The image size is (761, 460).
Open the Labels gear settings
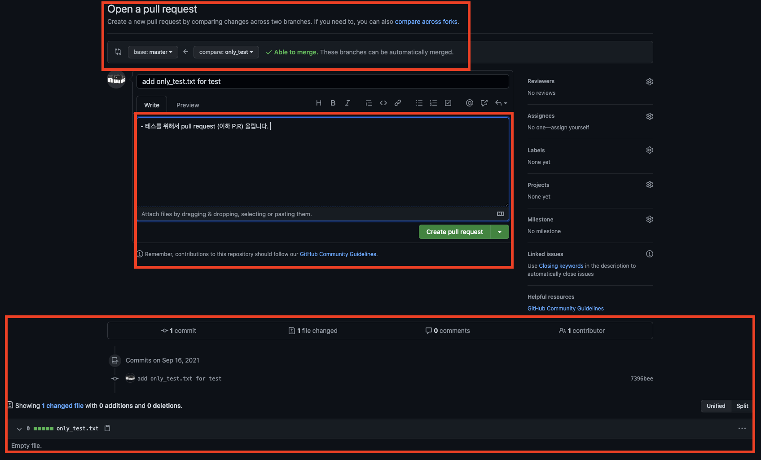pos(650,150)
